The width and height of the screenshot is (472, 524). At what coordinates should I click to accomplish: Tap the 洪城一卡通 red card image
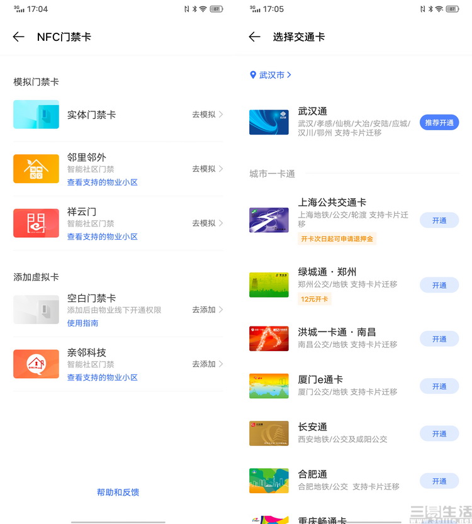pyautogui.click(x=269, y=338)
